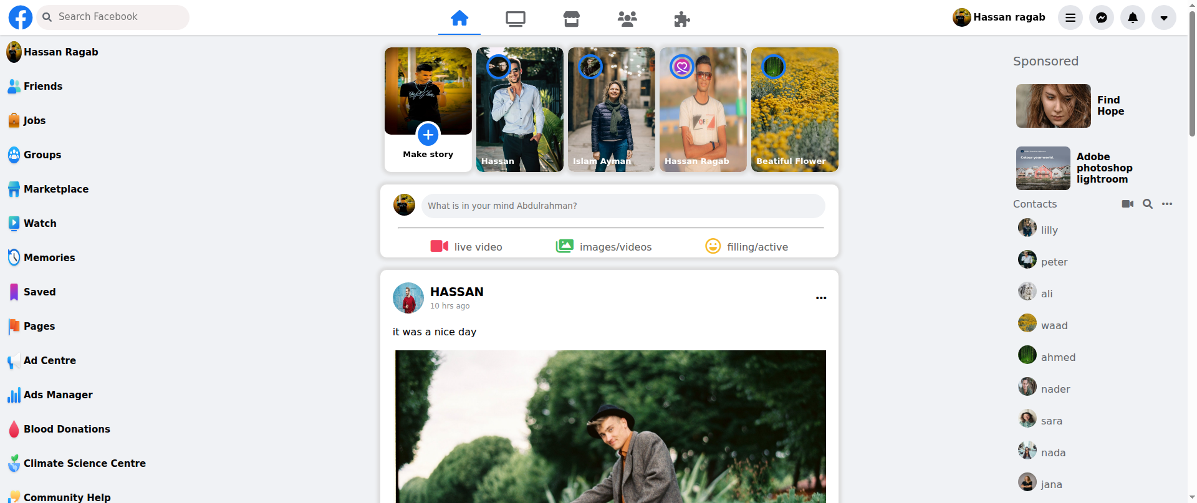Screen dimensions: 1197x503
Task: Open Memories in the left sidebar
Action: 41,258
